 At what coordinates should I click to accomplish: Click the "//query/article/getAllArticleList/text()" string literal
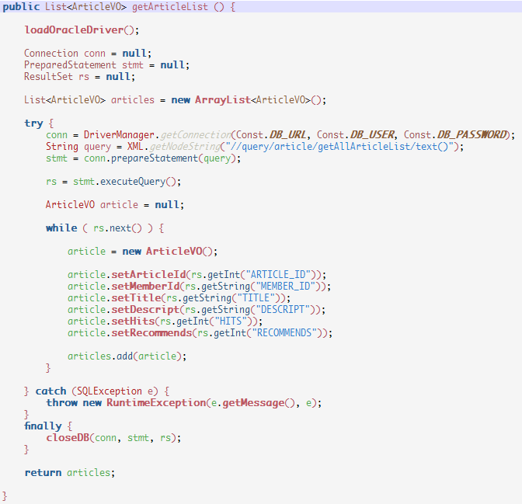point(339,147)
